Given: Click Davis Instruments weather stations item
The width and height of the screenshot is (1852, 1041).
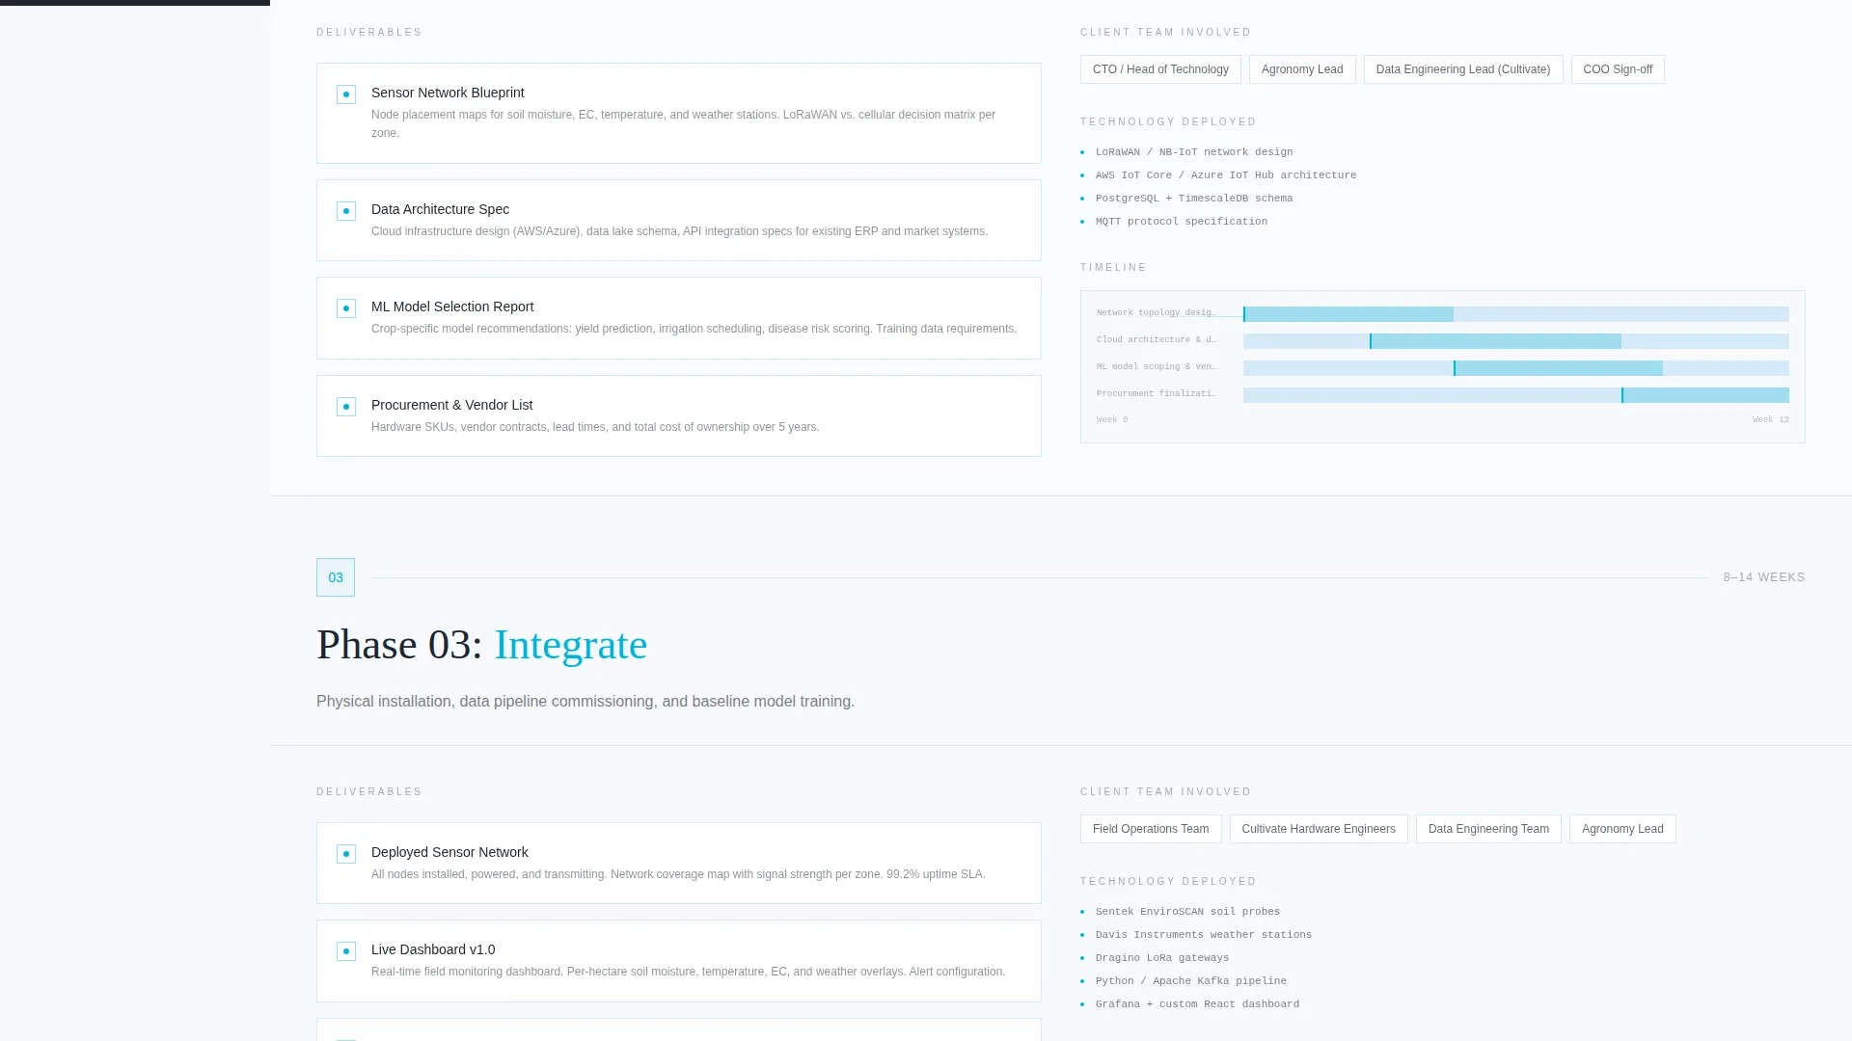Looking at the screenshot, I should click(x=1204, y=935).
